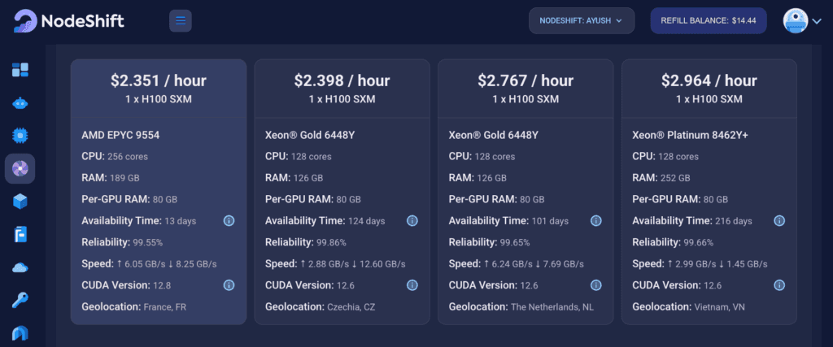
Task: Toggle the hamburger menu button
Action: click(181, 20)
